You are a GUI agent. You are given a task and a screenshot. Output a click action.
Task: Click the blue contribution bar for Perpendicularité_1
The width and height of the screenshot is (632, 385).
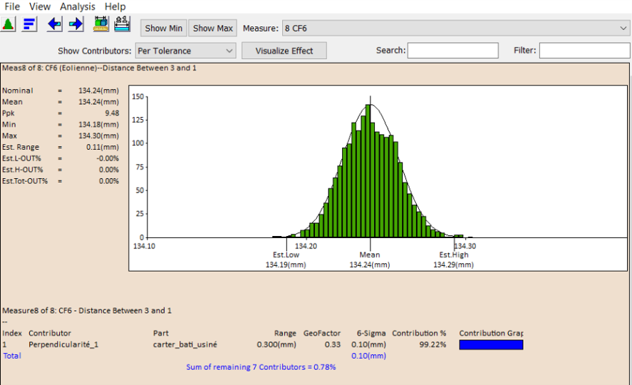[491, 344]
